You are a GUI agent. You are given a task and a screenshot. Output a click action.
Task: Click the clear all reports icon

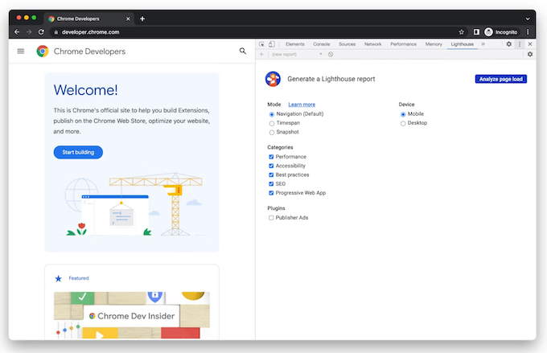[331, 54]
